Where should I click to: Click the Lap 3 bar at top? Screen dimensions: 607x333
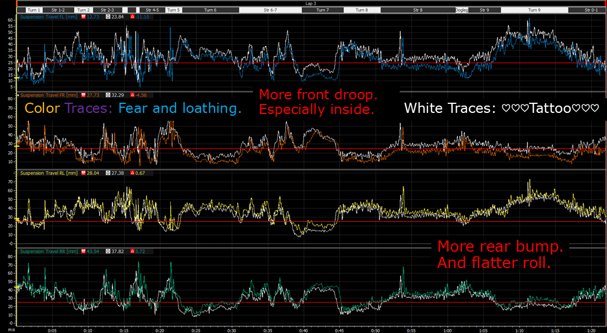point(311,3)
